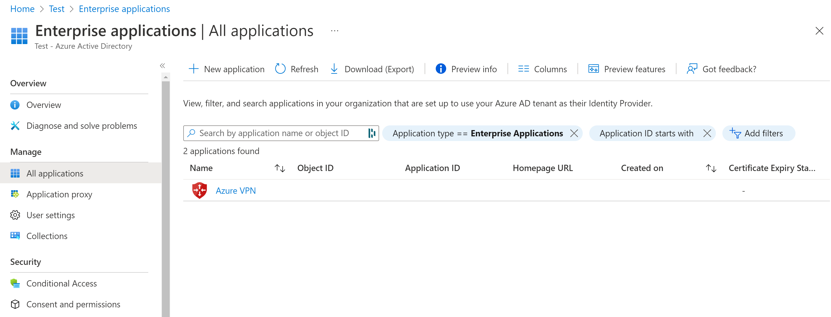Viewport: 831px width, 317px height.
Task: Collapse the left navigation menu
Action: [162, 66]
